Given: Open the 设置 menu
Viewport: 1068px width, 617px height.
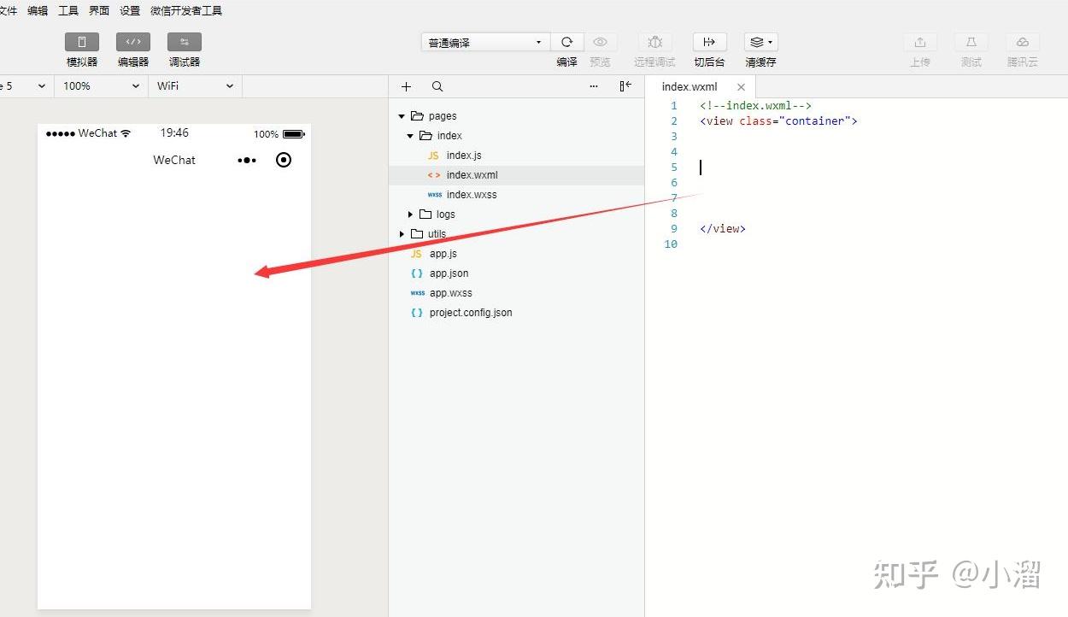Looking at the screenshot, I should tap(130, 11).
